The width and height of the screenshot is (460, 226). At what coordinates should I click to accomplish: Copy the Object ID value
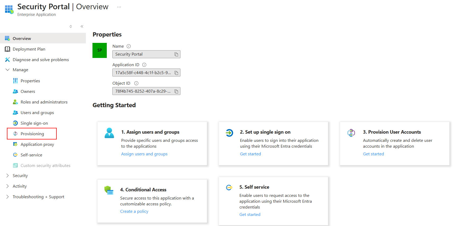pyautogui.click(x=176, y=91)
